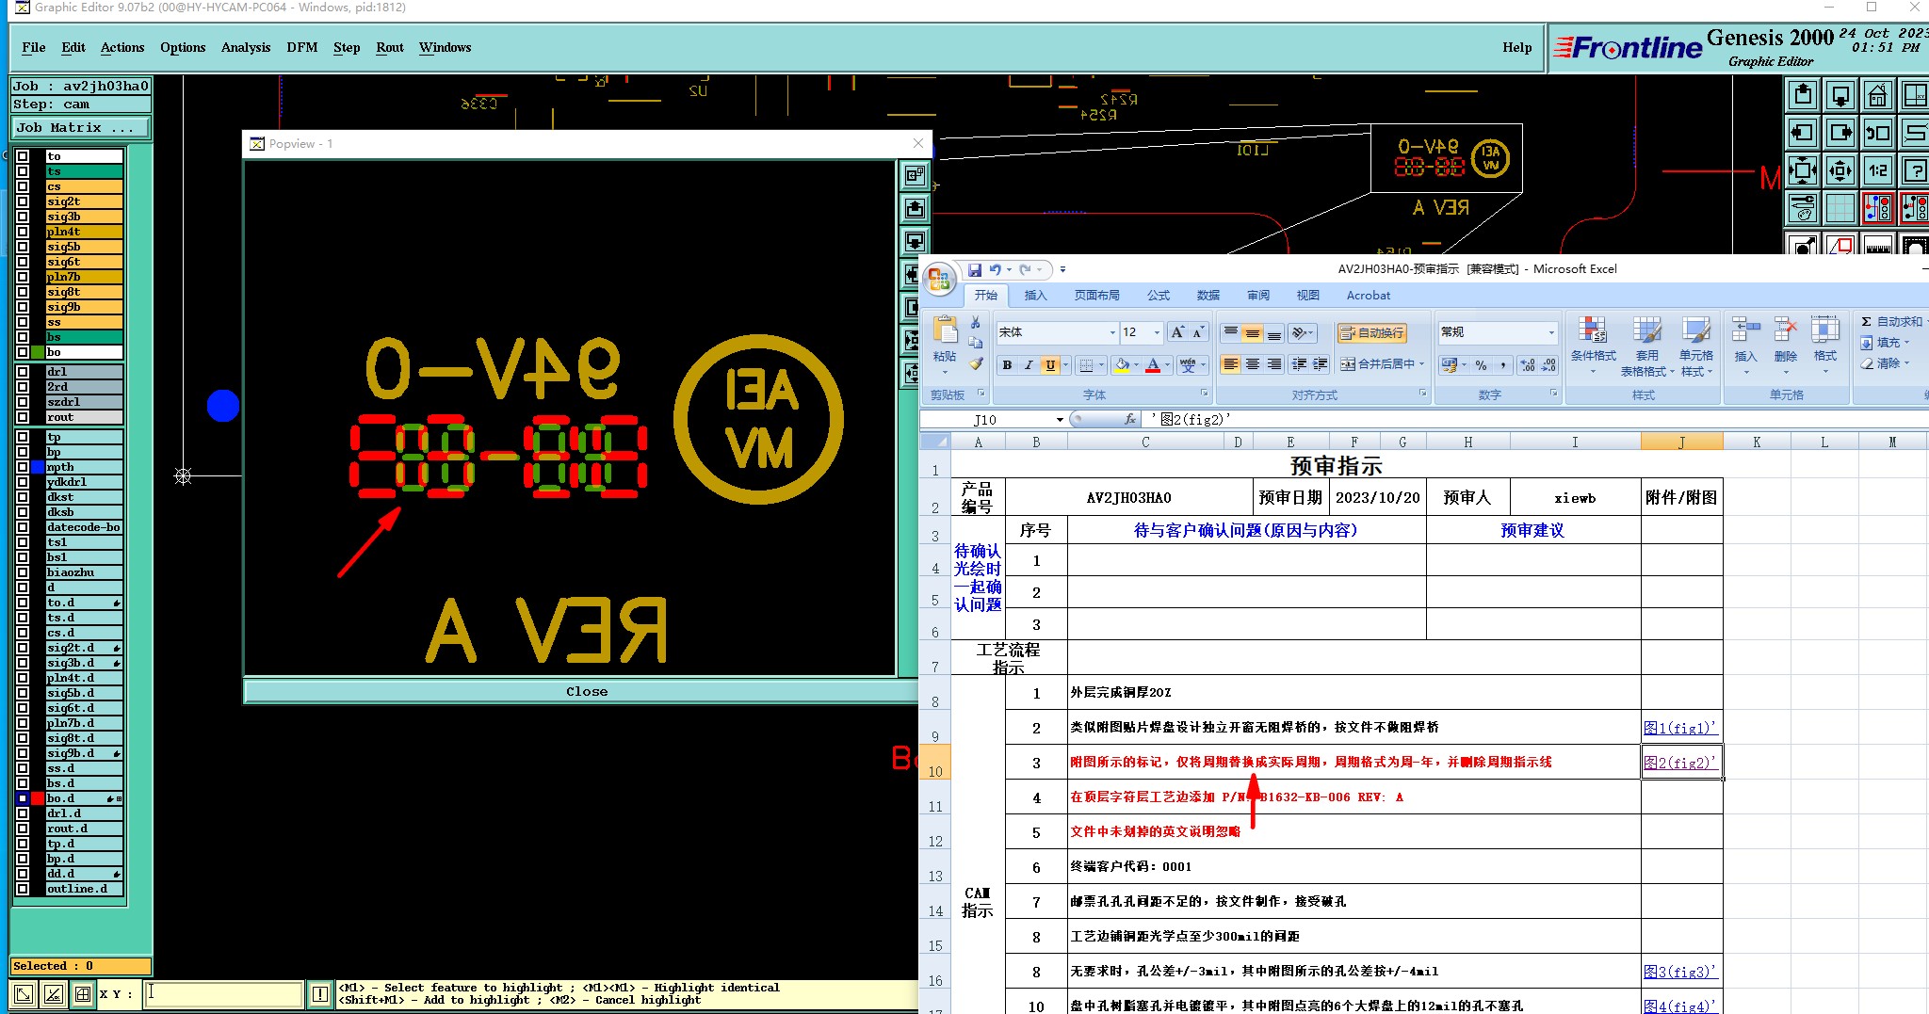Toggle the checkbox for layer bo.d
The width and height of the screenshot is (1929, 1014).
(x=23, y=798)
